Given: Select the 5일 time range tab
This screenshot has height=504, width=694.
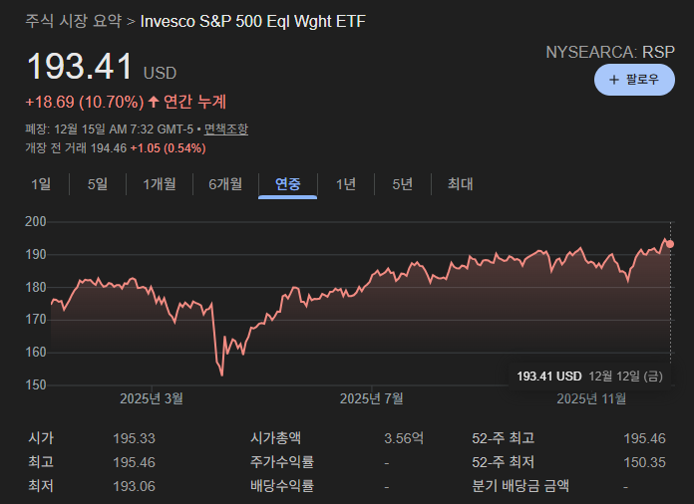Looking at the screenshot, I should coord(98,184).
